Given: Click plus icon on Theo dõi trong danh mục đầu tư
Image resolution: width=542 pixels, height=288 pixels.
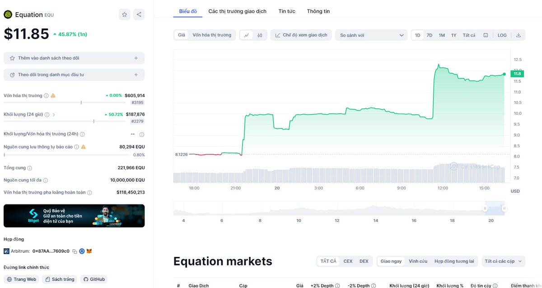Looking at the screenshot, I should pos(136,74).
